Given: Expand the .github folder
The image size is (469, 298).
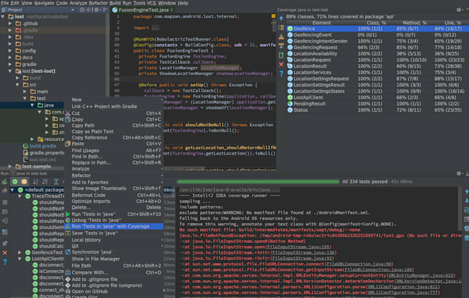Looking at the screenshot, I should coord(10,23).
